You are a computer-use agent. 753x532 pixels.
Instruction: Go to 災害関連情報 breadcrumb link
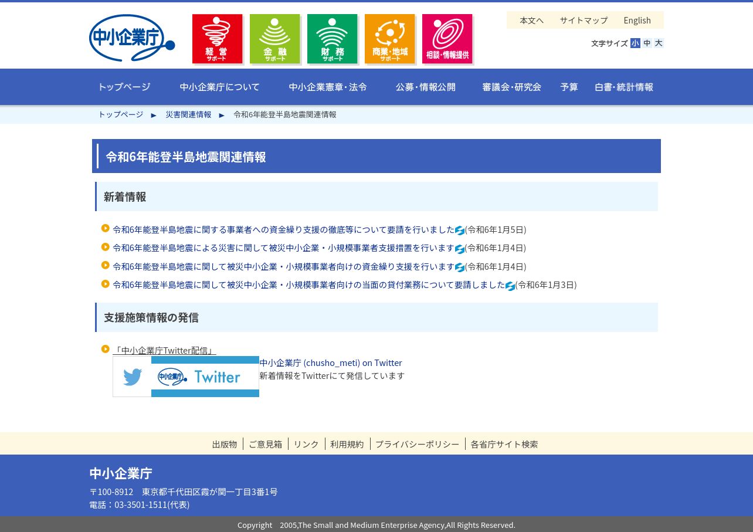[x=188, y=114]
